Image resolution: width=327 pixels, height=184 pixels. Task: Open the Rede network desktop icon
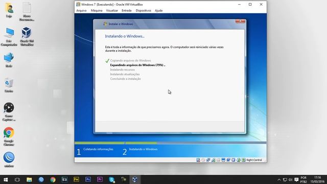pyautogui.click(x=9, y=60)
